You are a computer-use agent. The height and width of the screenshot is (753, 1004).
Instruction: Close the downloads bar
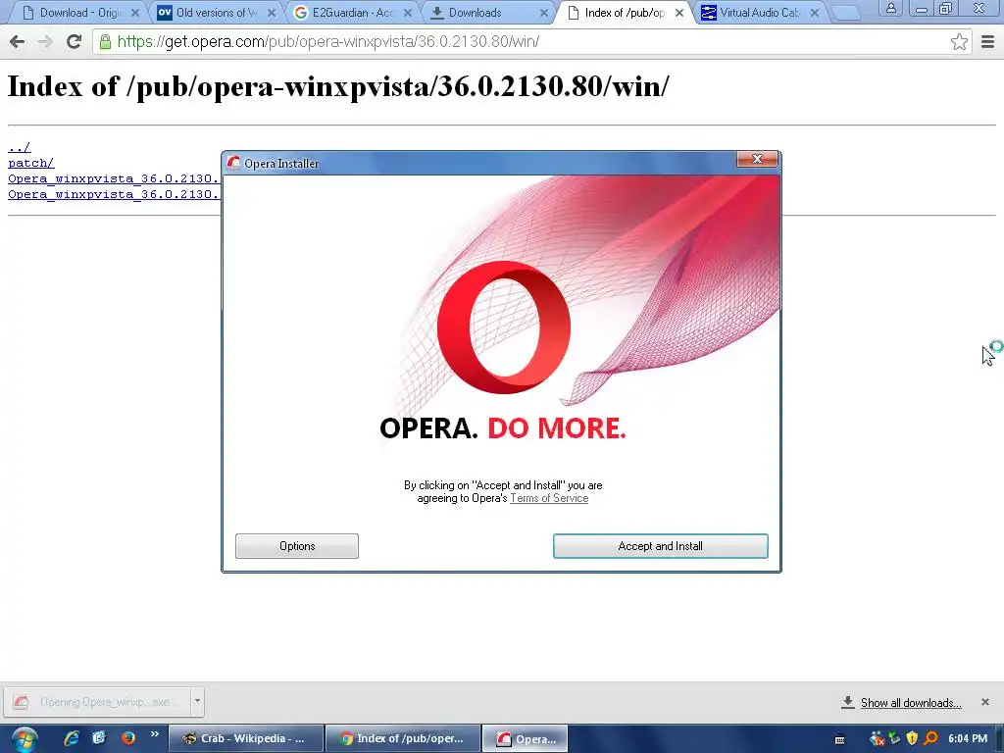tap(984, 702)
